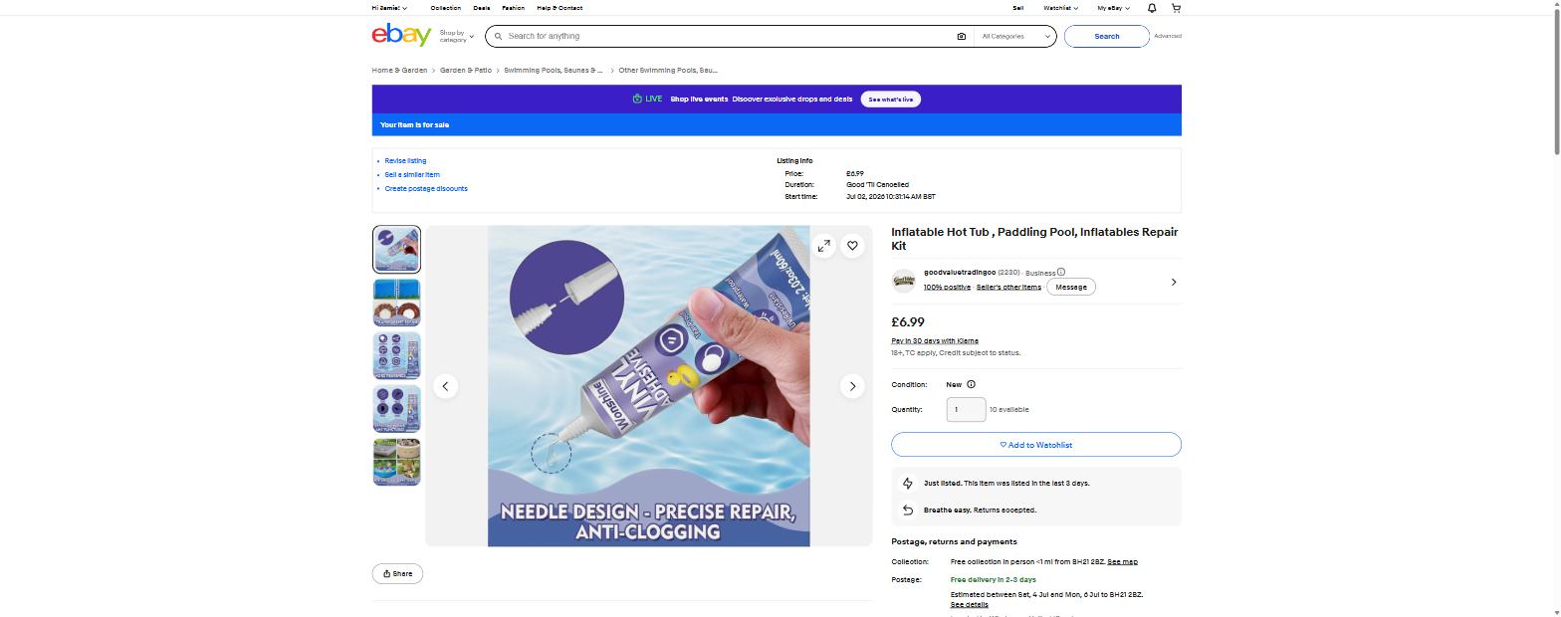The width and height of the screenshot is (1561, 617).
Task: Expand the product image to fullscreen
Action: click(x=823, y=246)
